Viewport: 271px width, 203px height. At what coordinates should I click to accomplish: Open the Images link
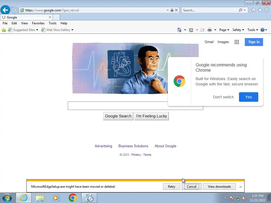point(223,42)
